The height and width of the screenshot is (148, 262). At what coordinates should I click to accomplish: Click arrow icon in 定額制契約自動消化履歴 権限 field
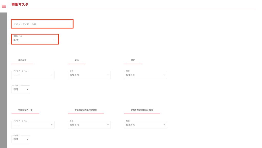point(164,125)
